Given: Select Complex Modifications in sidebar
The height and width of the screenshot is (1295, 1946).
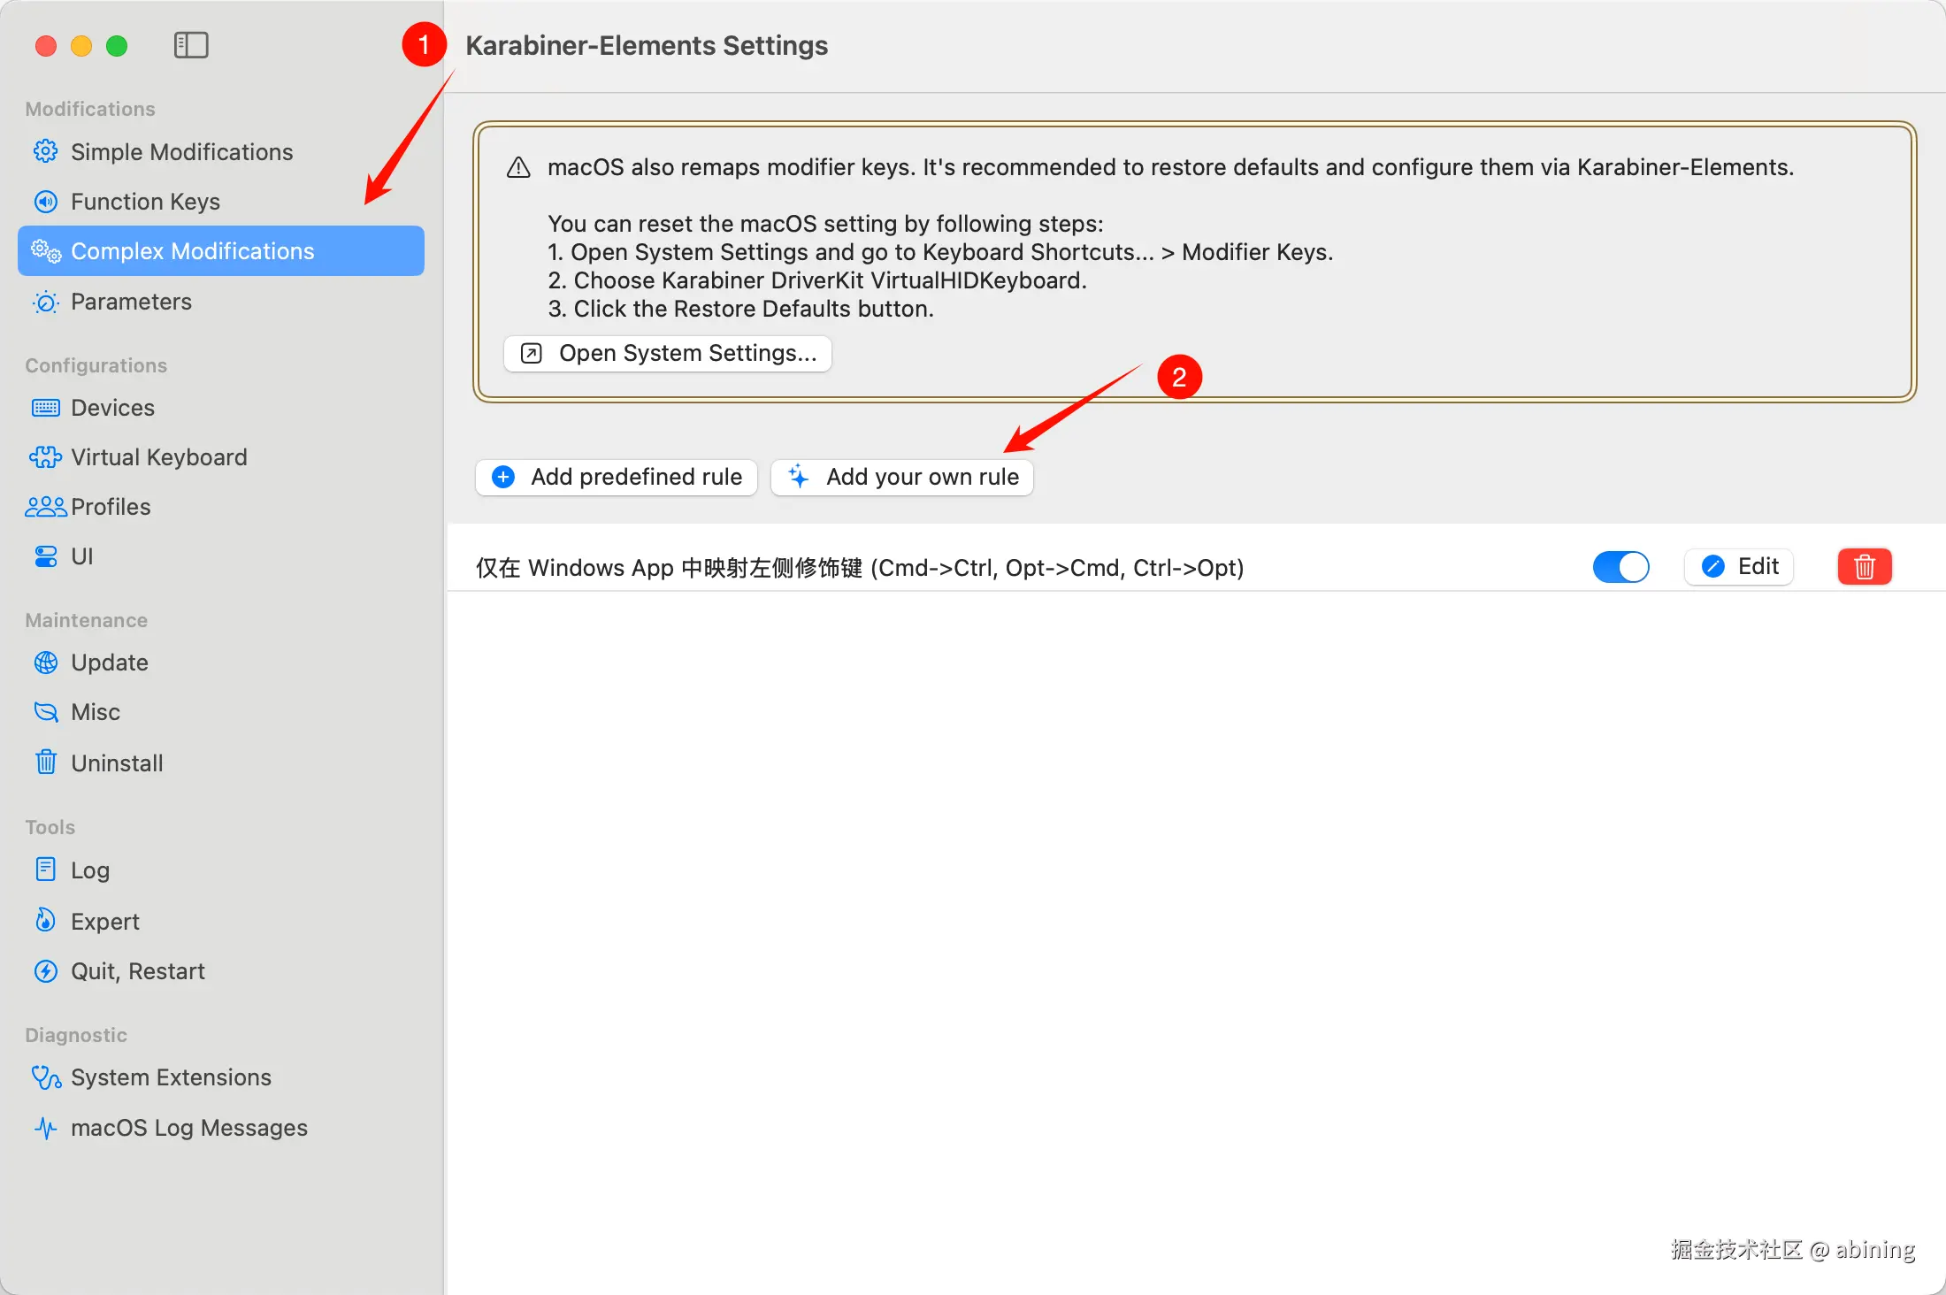Looking at the screenshot, I should (192, 251).
